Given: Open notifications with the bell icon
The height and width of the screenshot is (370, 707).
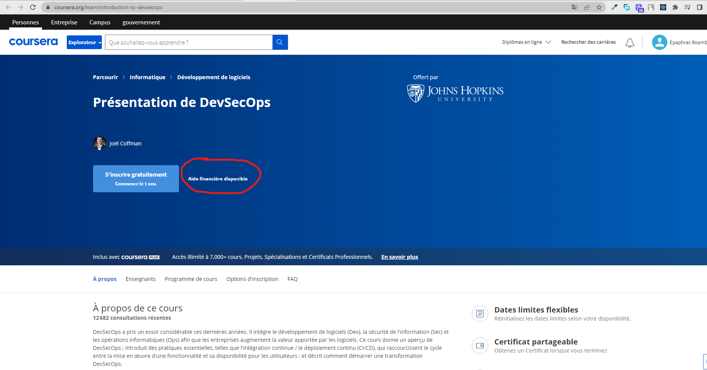Looking at the screenshot, I should click(630, 43).
